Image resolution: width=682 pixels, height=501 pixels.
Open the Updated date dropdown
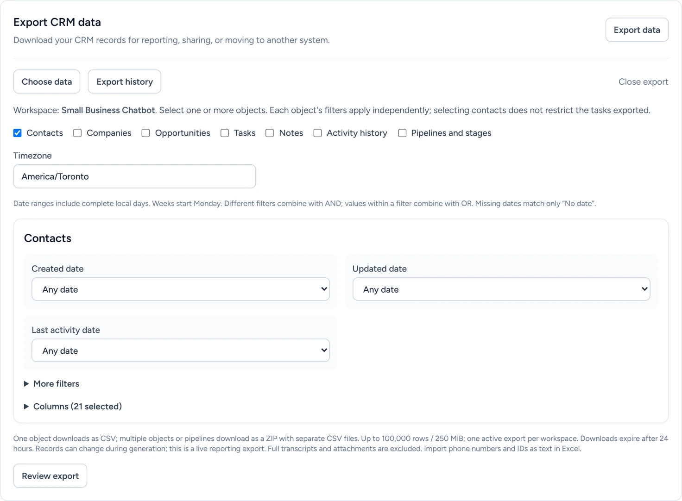(x=501, y=289)
